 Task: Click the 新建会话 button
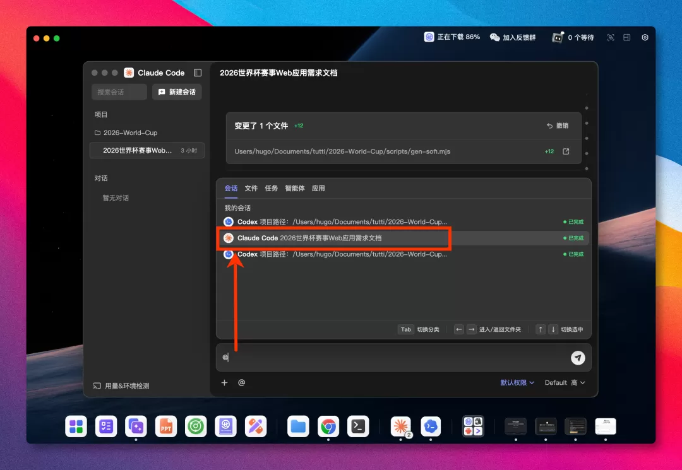(x=177, y=92)
